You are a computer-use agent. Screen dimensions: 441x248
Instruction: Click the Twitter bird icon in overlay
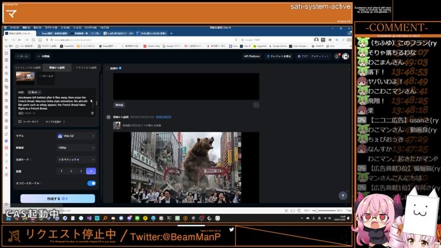tap(232, 229)
